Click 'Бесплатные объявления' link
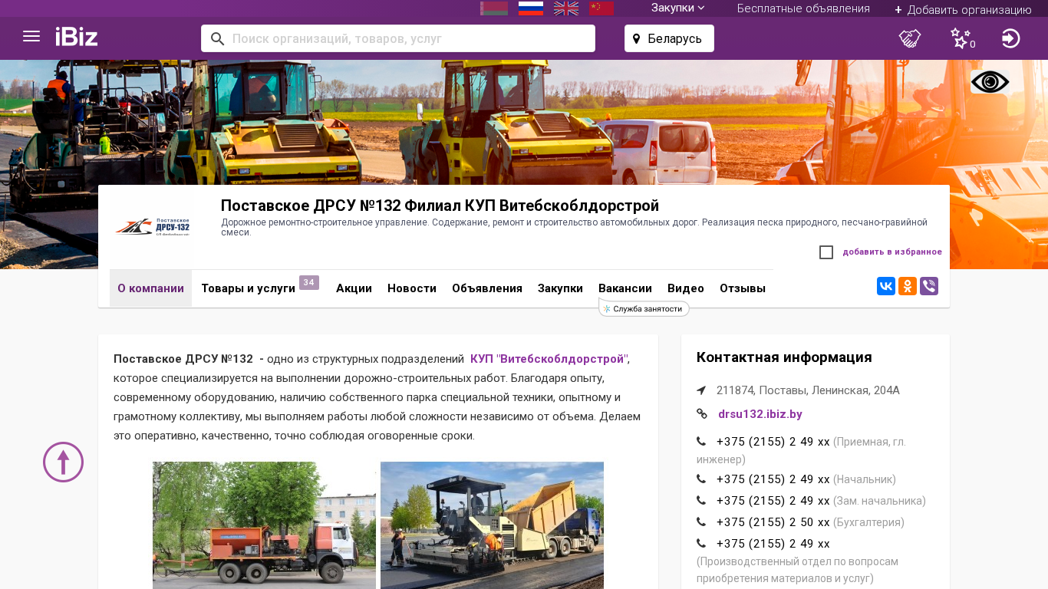This screenshot has height=589, width=1048. (803, 8)
